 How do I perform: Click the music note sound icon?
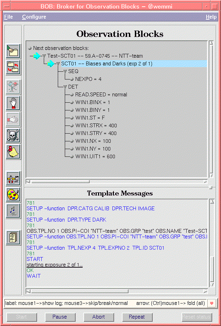13,210
